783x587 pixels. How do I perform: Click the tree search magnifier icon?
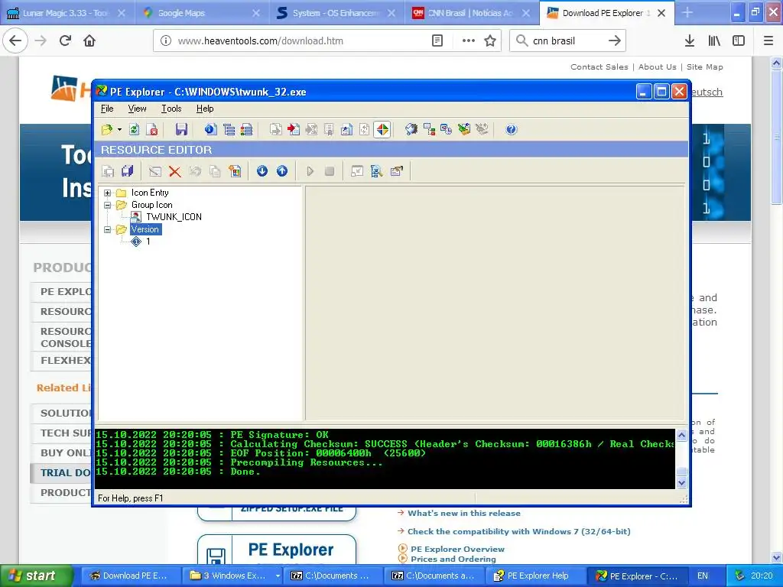[x=376, y=171]
